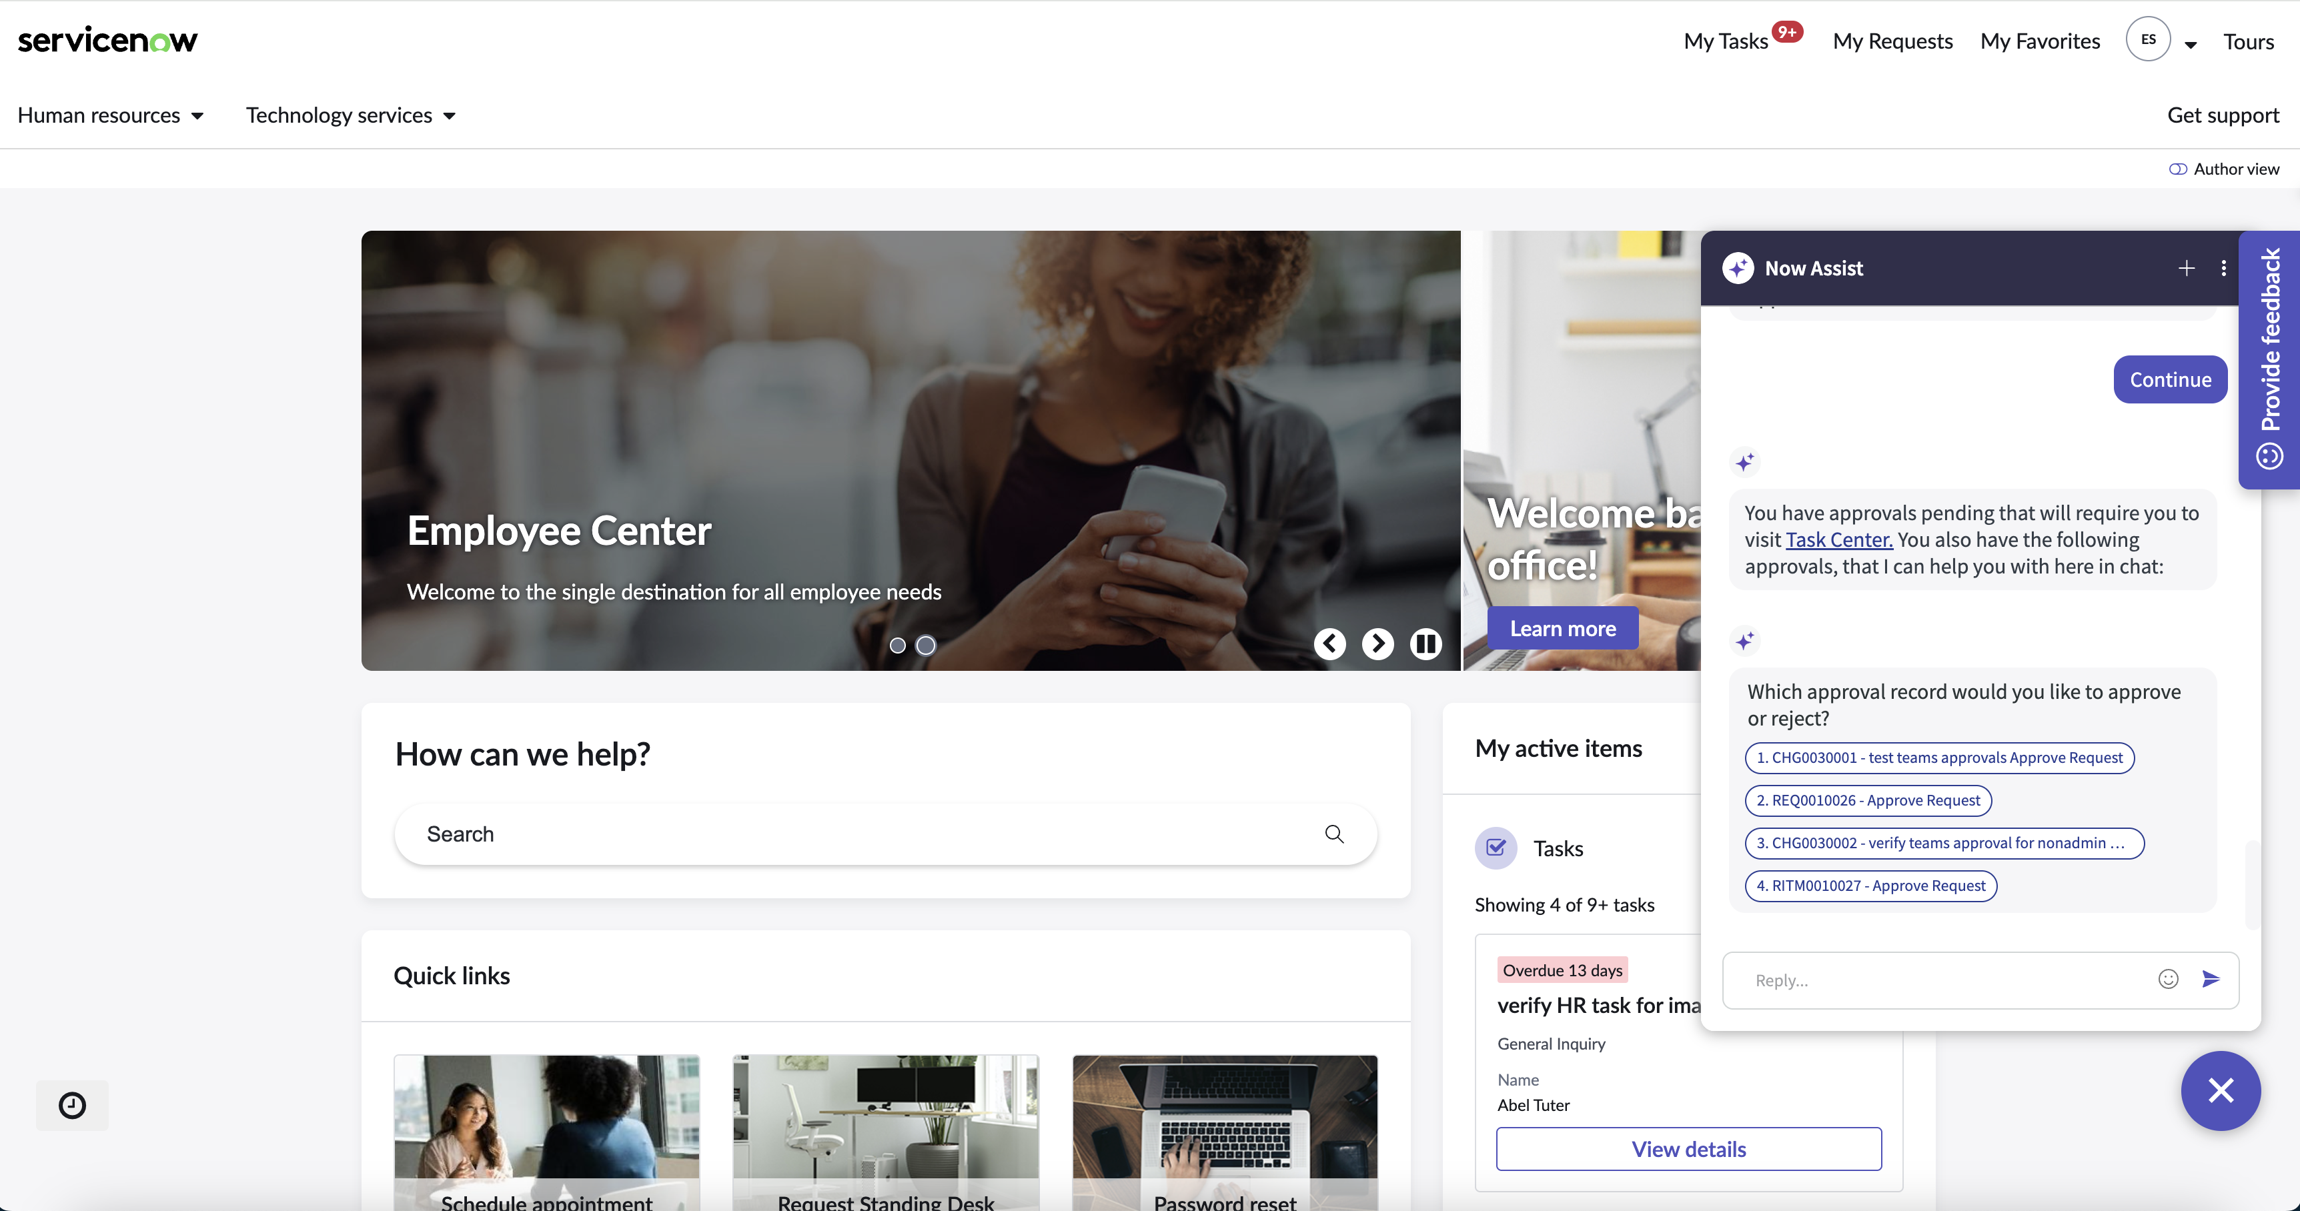This screenshot has width=2300, height=1211.
Task: Open My Favorites
Action: tap(2039, 41)
